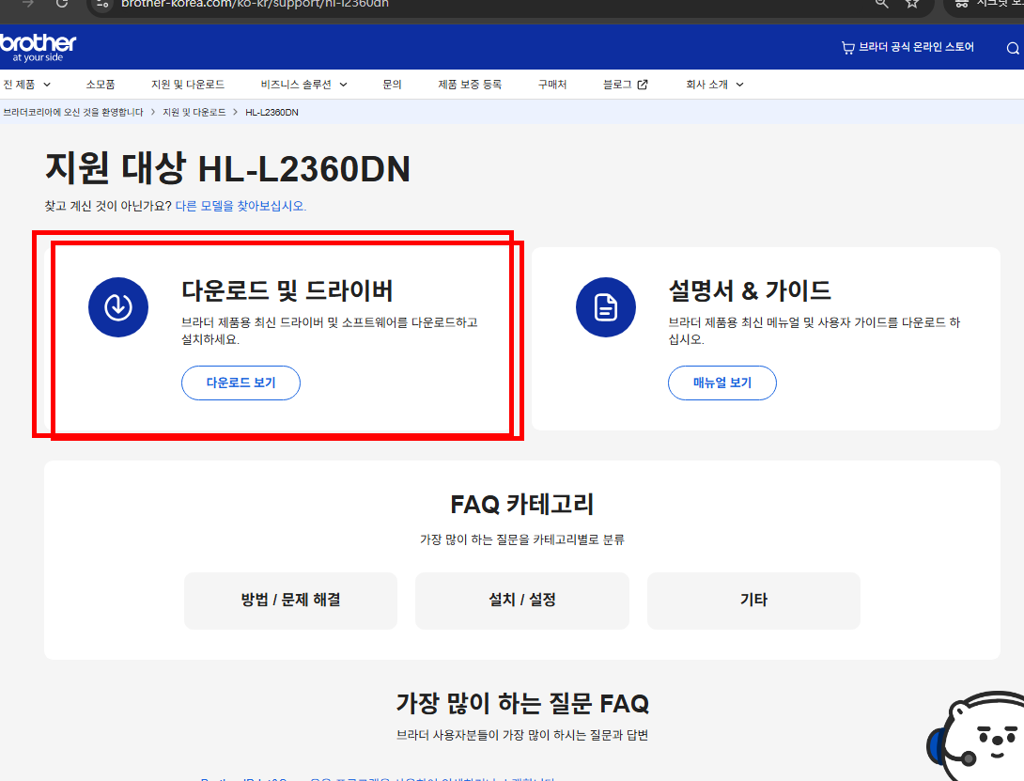Bookmark the page with the star icon

click(x=912, y=3)
